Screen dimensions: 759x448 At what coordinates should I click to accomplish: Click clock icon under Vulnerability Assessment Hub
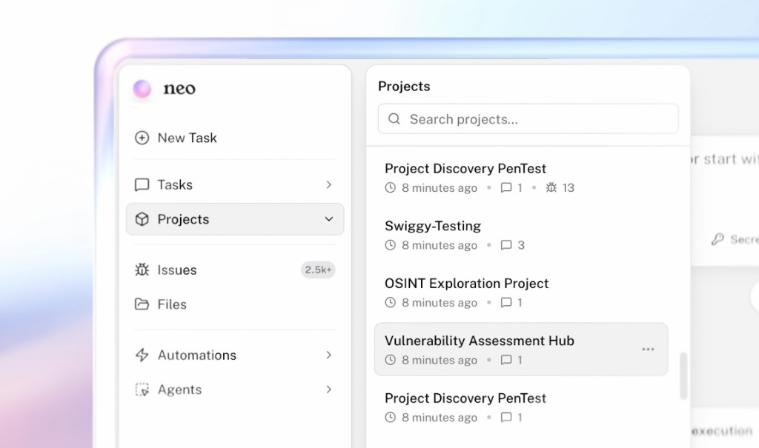pos(390,360)
